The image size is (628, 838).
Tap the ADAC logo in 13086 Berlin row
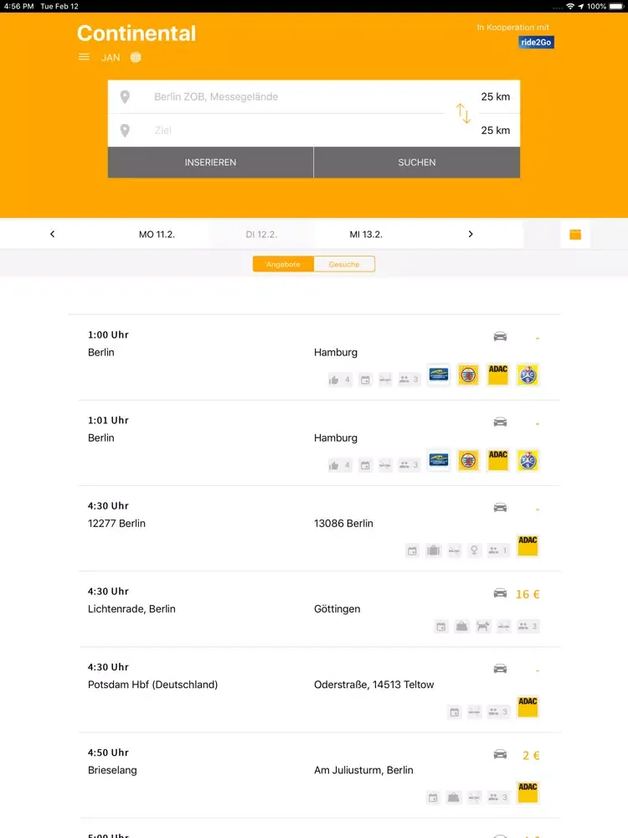528,546
